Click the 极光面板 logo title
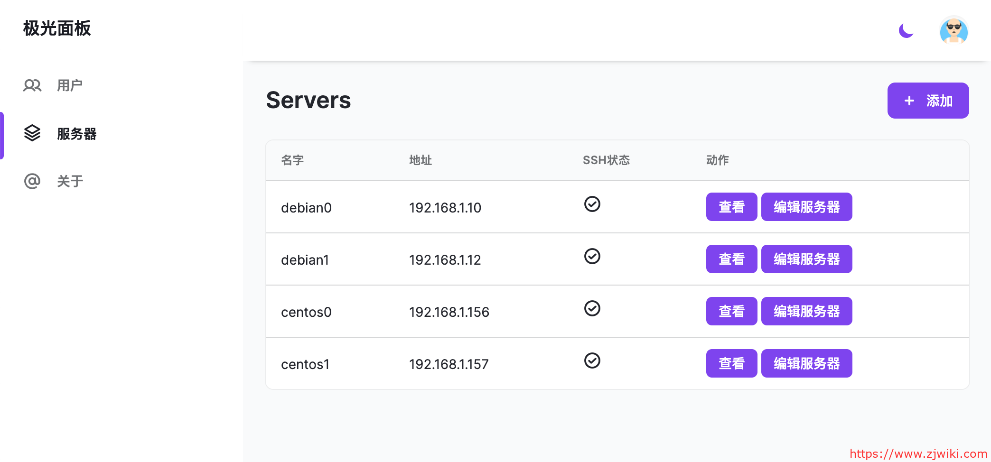 (57, 28)
